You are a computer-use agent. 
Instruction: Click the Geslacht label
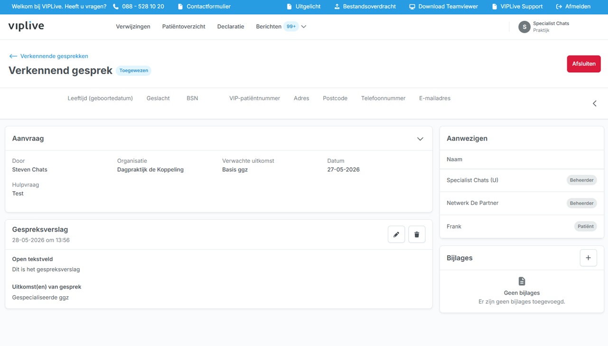coord(158,98)
